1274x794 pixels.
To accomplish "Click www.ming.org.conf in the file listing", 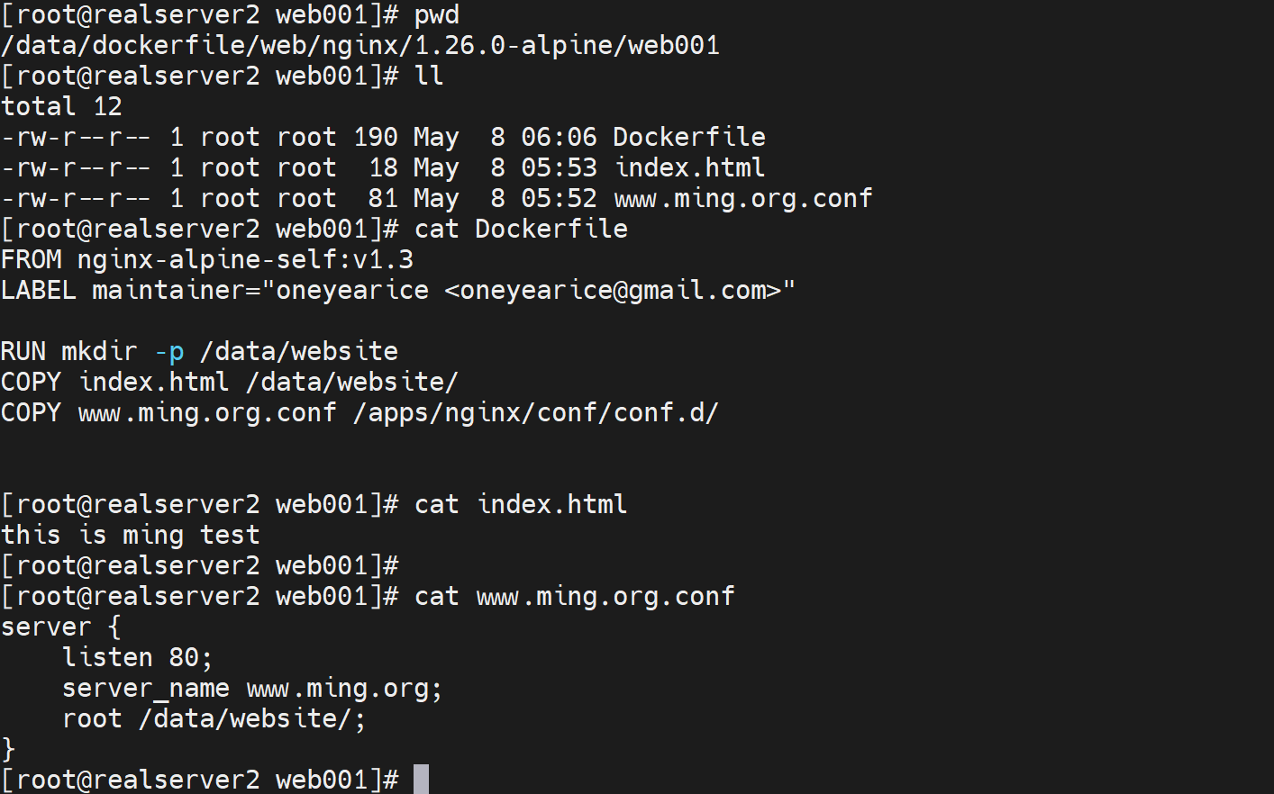I will 743,199.
